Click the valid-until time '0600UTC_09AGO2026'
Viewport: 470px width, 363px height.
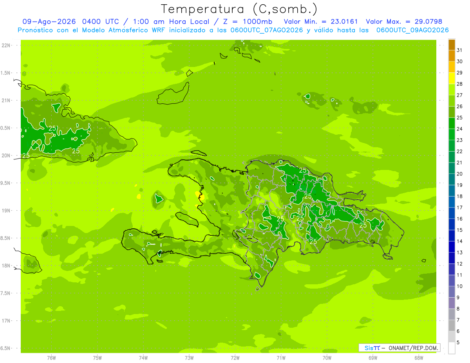coord(412,30)
